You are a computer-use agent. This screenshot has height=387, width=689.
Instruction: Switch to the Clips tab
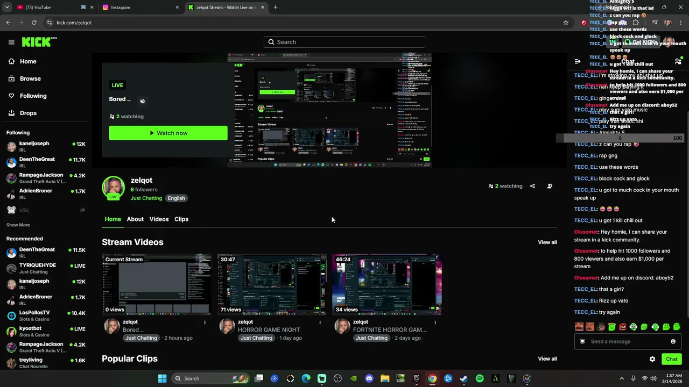point(181,219)
